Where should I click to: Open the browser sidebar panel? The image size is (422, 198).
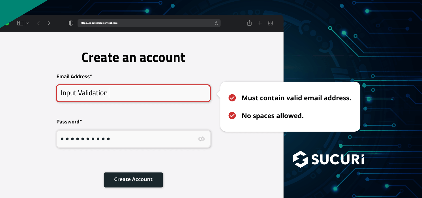20,23
